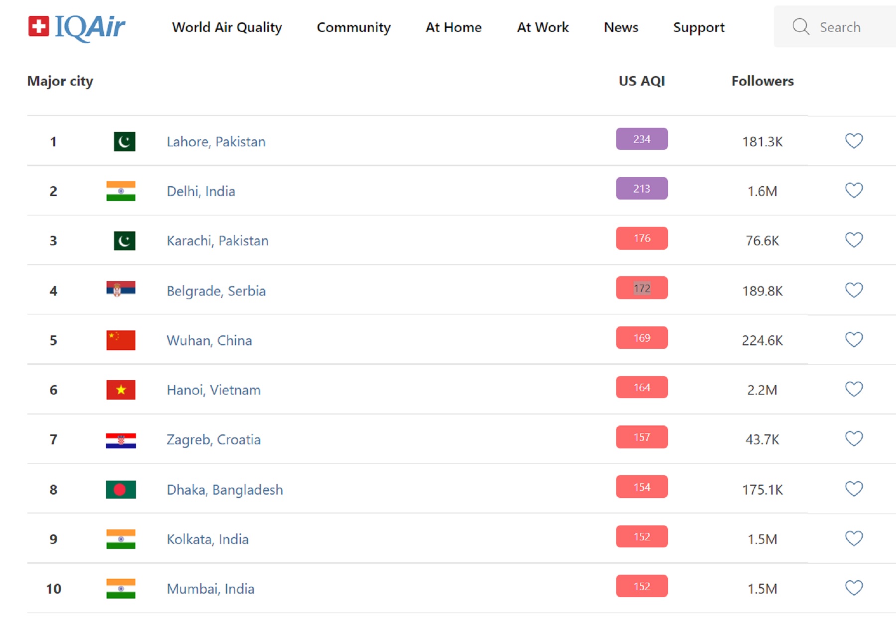This screenshot has width=896, height=618.
Task: Toggle the heart for Delhi, India
Action: click(854, 191)
